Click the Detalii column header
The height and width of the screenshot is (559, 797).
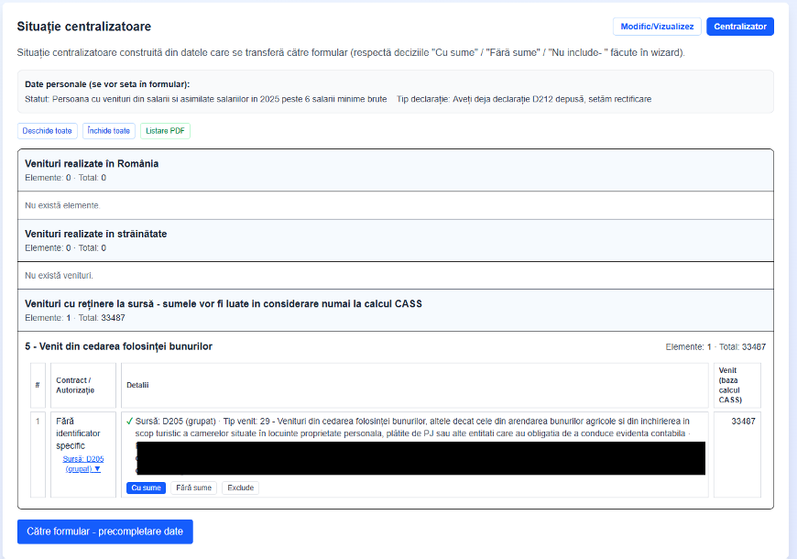(x=137, y=386)
